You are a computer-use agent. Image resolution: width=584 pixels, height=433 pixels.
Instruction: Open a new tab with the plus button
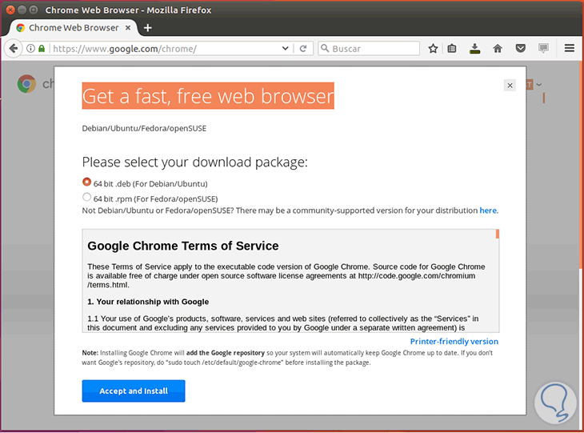pyautogui.click(x=148, y=27)
